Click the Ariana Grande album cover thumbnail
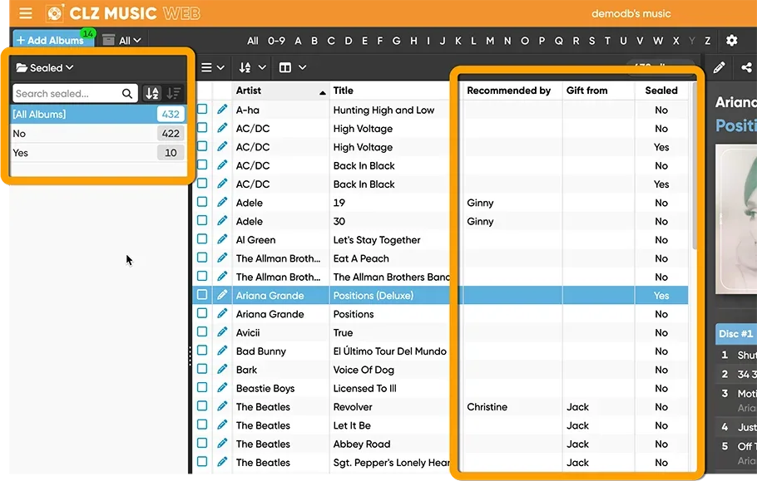Viewport: 757px width, 481px height. click(736, 219)
